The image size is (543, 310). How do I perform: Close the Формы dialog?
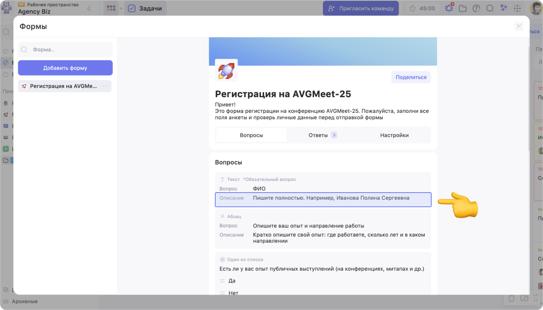[519, 26]
